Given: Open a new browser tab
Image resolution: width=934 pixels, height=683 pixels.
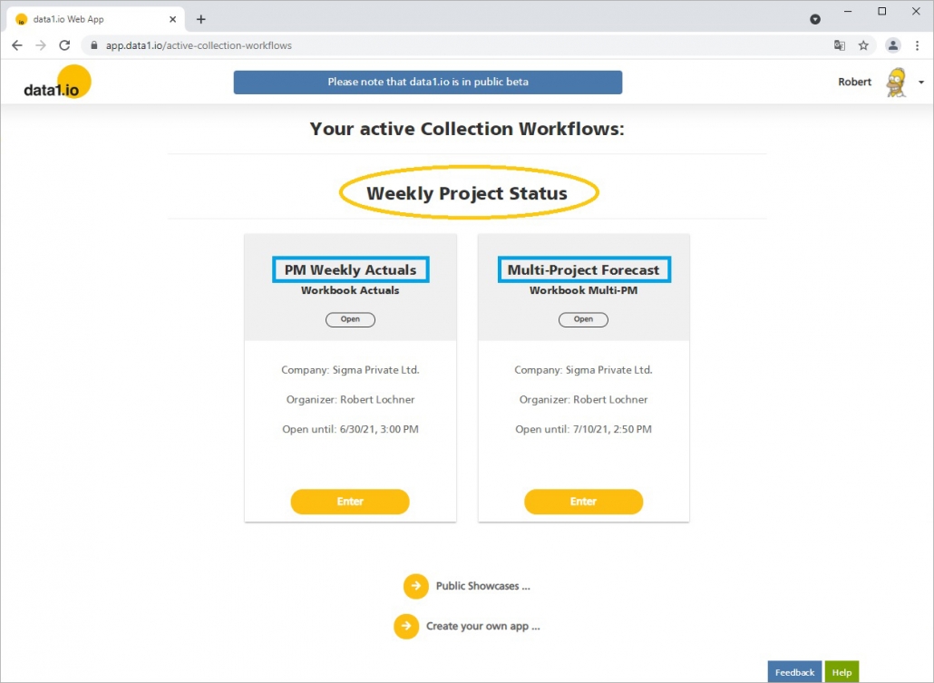Looking at the screenshot, I should point(200,19).
